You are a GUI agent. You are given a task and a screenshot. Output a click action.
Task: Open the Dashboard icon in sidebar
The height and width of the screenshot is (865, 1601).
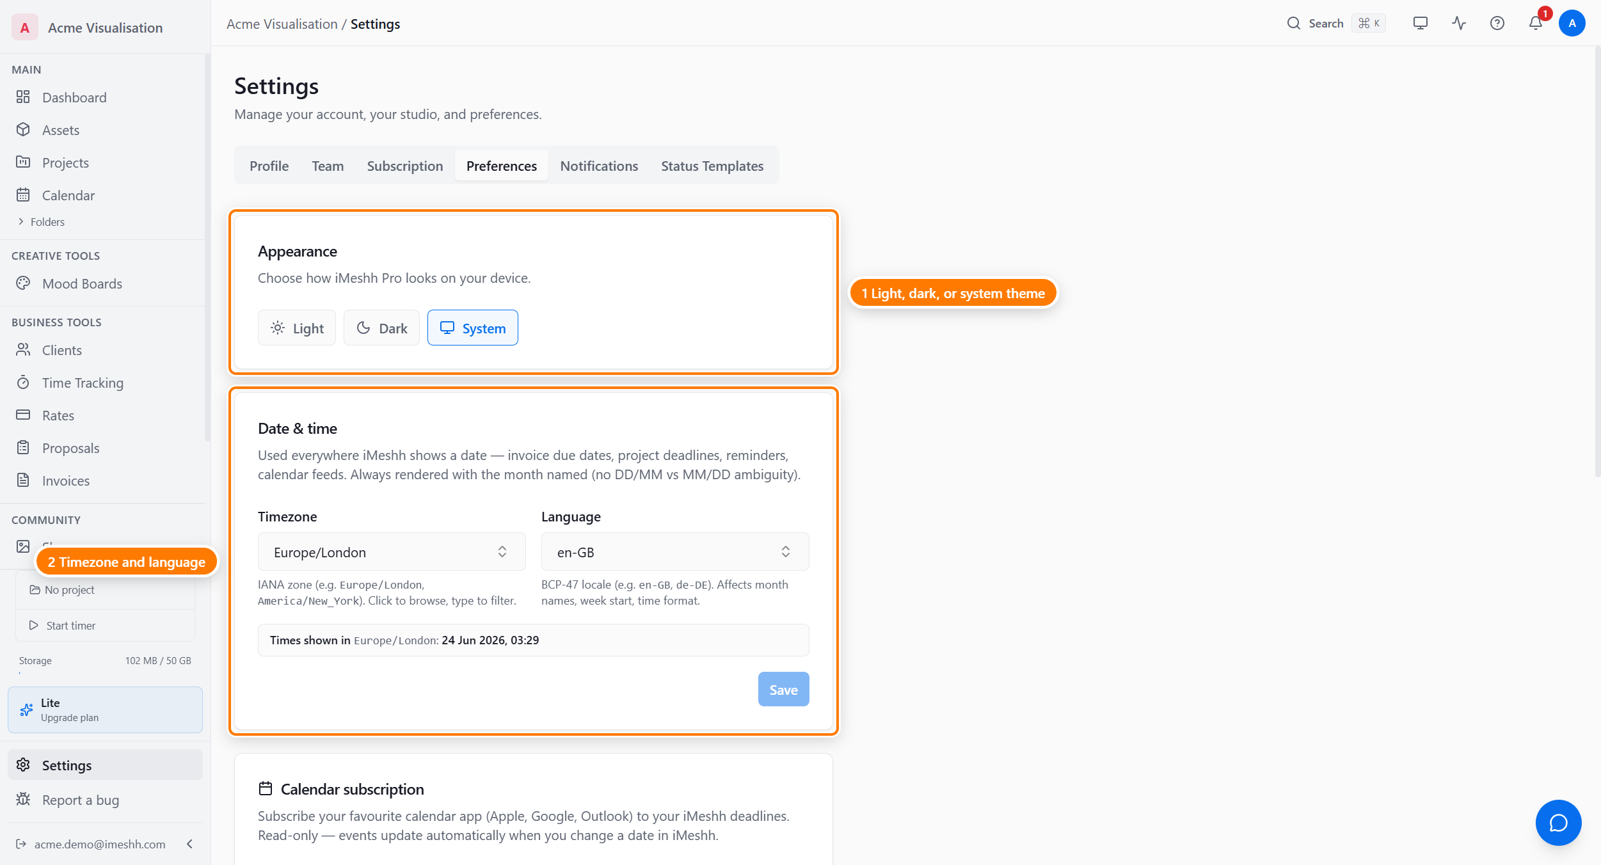(x=23, y=97)
